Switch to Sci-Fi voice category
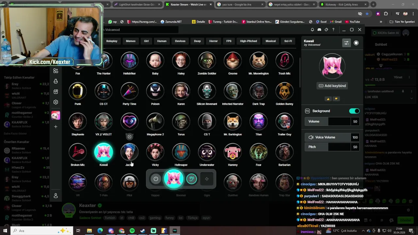The image size is (418, 235). point(288,41)
